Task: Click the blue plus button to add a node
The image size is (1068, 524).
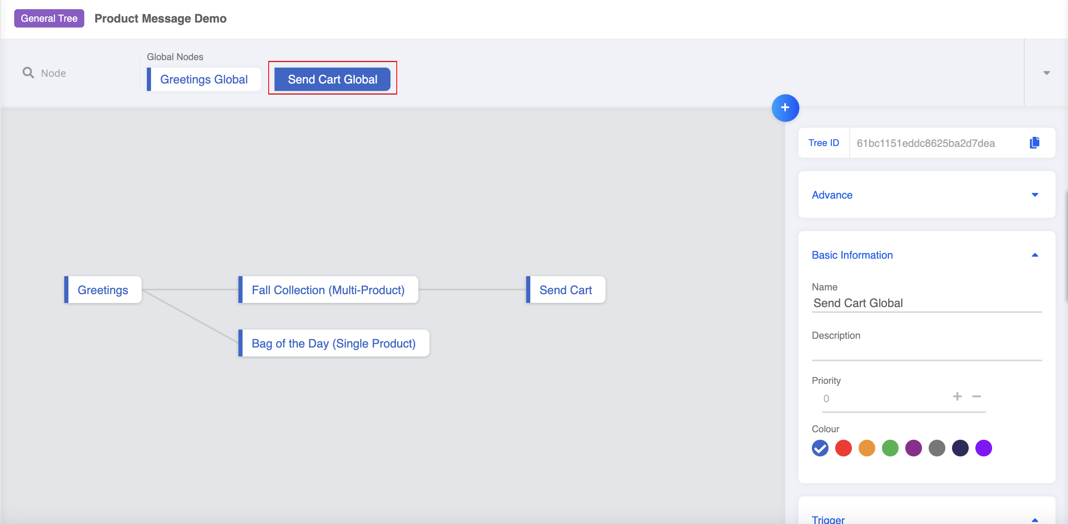Action: coord(786,108)
